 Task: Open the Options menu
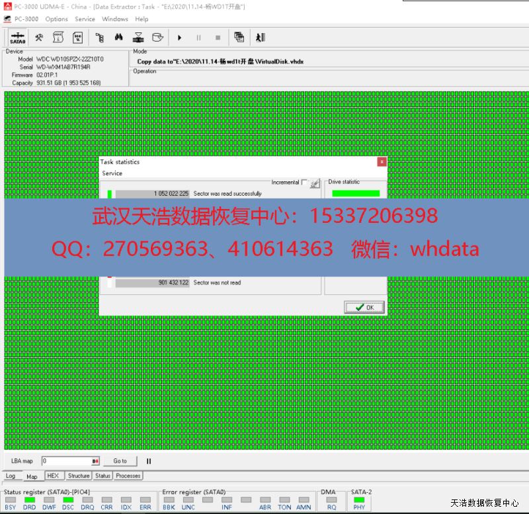click(x=56, y=19)
